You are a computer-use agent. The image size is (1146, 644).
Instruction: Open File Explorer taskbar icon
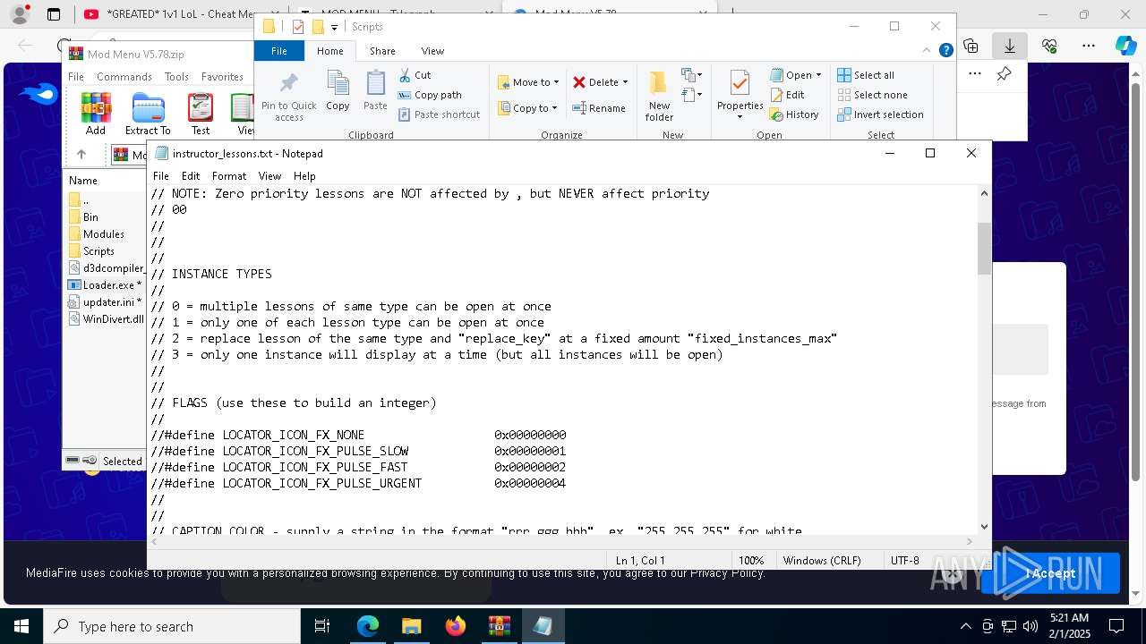[412, 626]
